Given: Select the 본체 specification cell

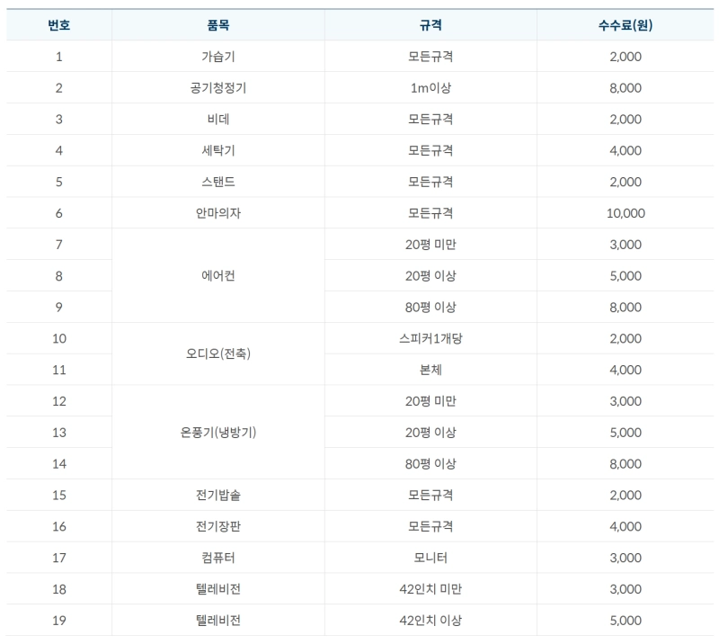Looking at the screenshot, I should click(x=431, y=370).
